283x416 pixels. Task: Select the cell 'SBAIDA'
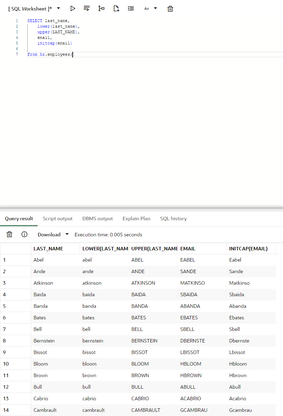202,294
